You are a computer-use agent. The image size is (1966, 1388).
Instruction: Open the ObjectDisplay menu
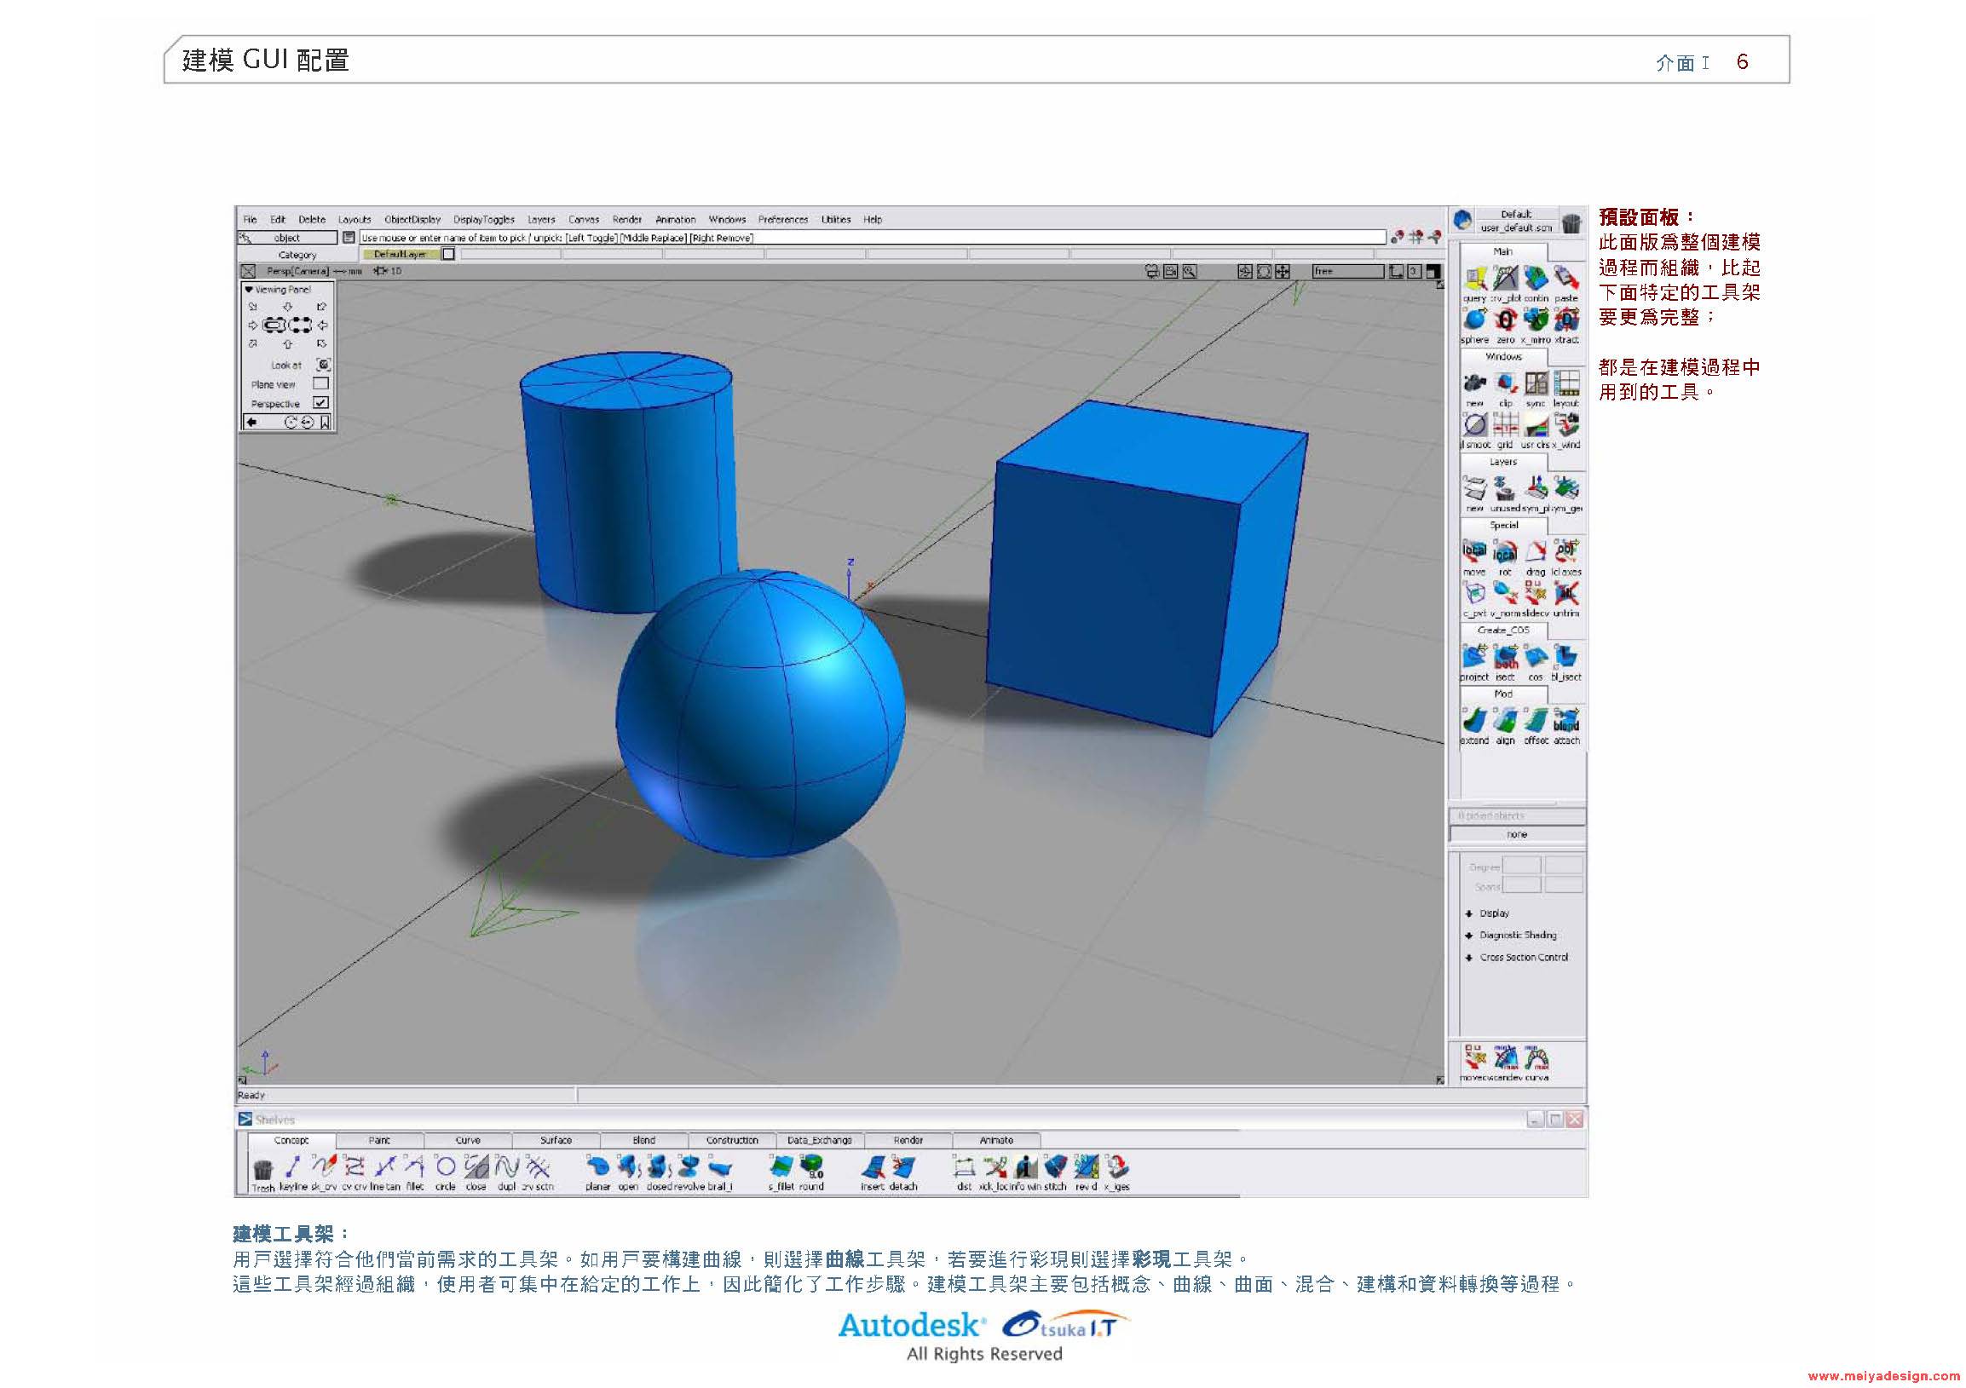pyautogui.click(x=412, y=219)
